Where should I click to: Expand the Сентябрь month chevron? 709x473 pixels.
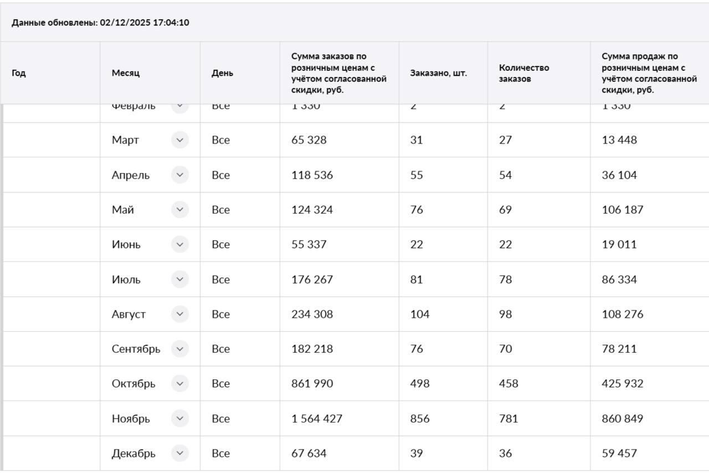point(179,349)
